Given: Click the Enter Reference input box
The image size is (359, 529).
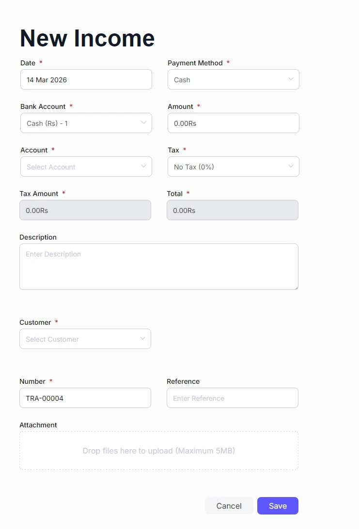Looking at the screenshot, I should point(232,398).
